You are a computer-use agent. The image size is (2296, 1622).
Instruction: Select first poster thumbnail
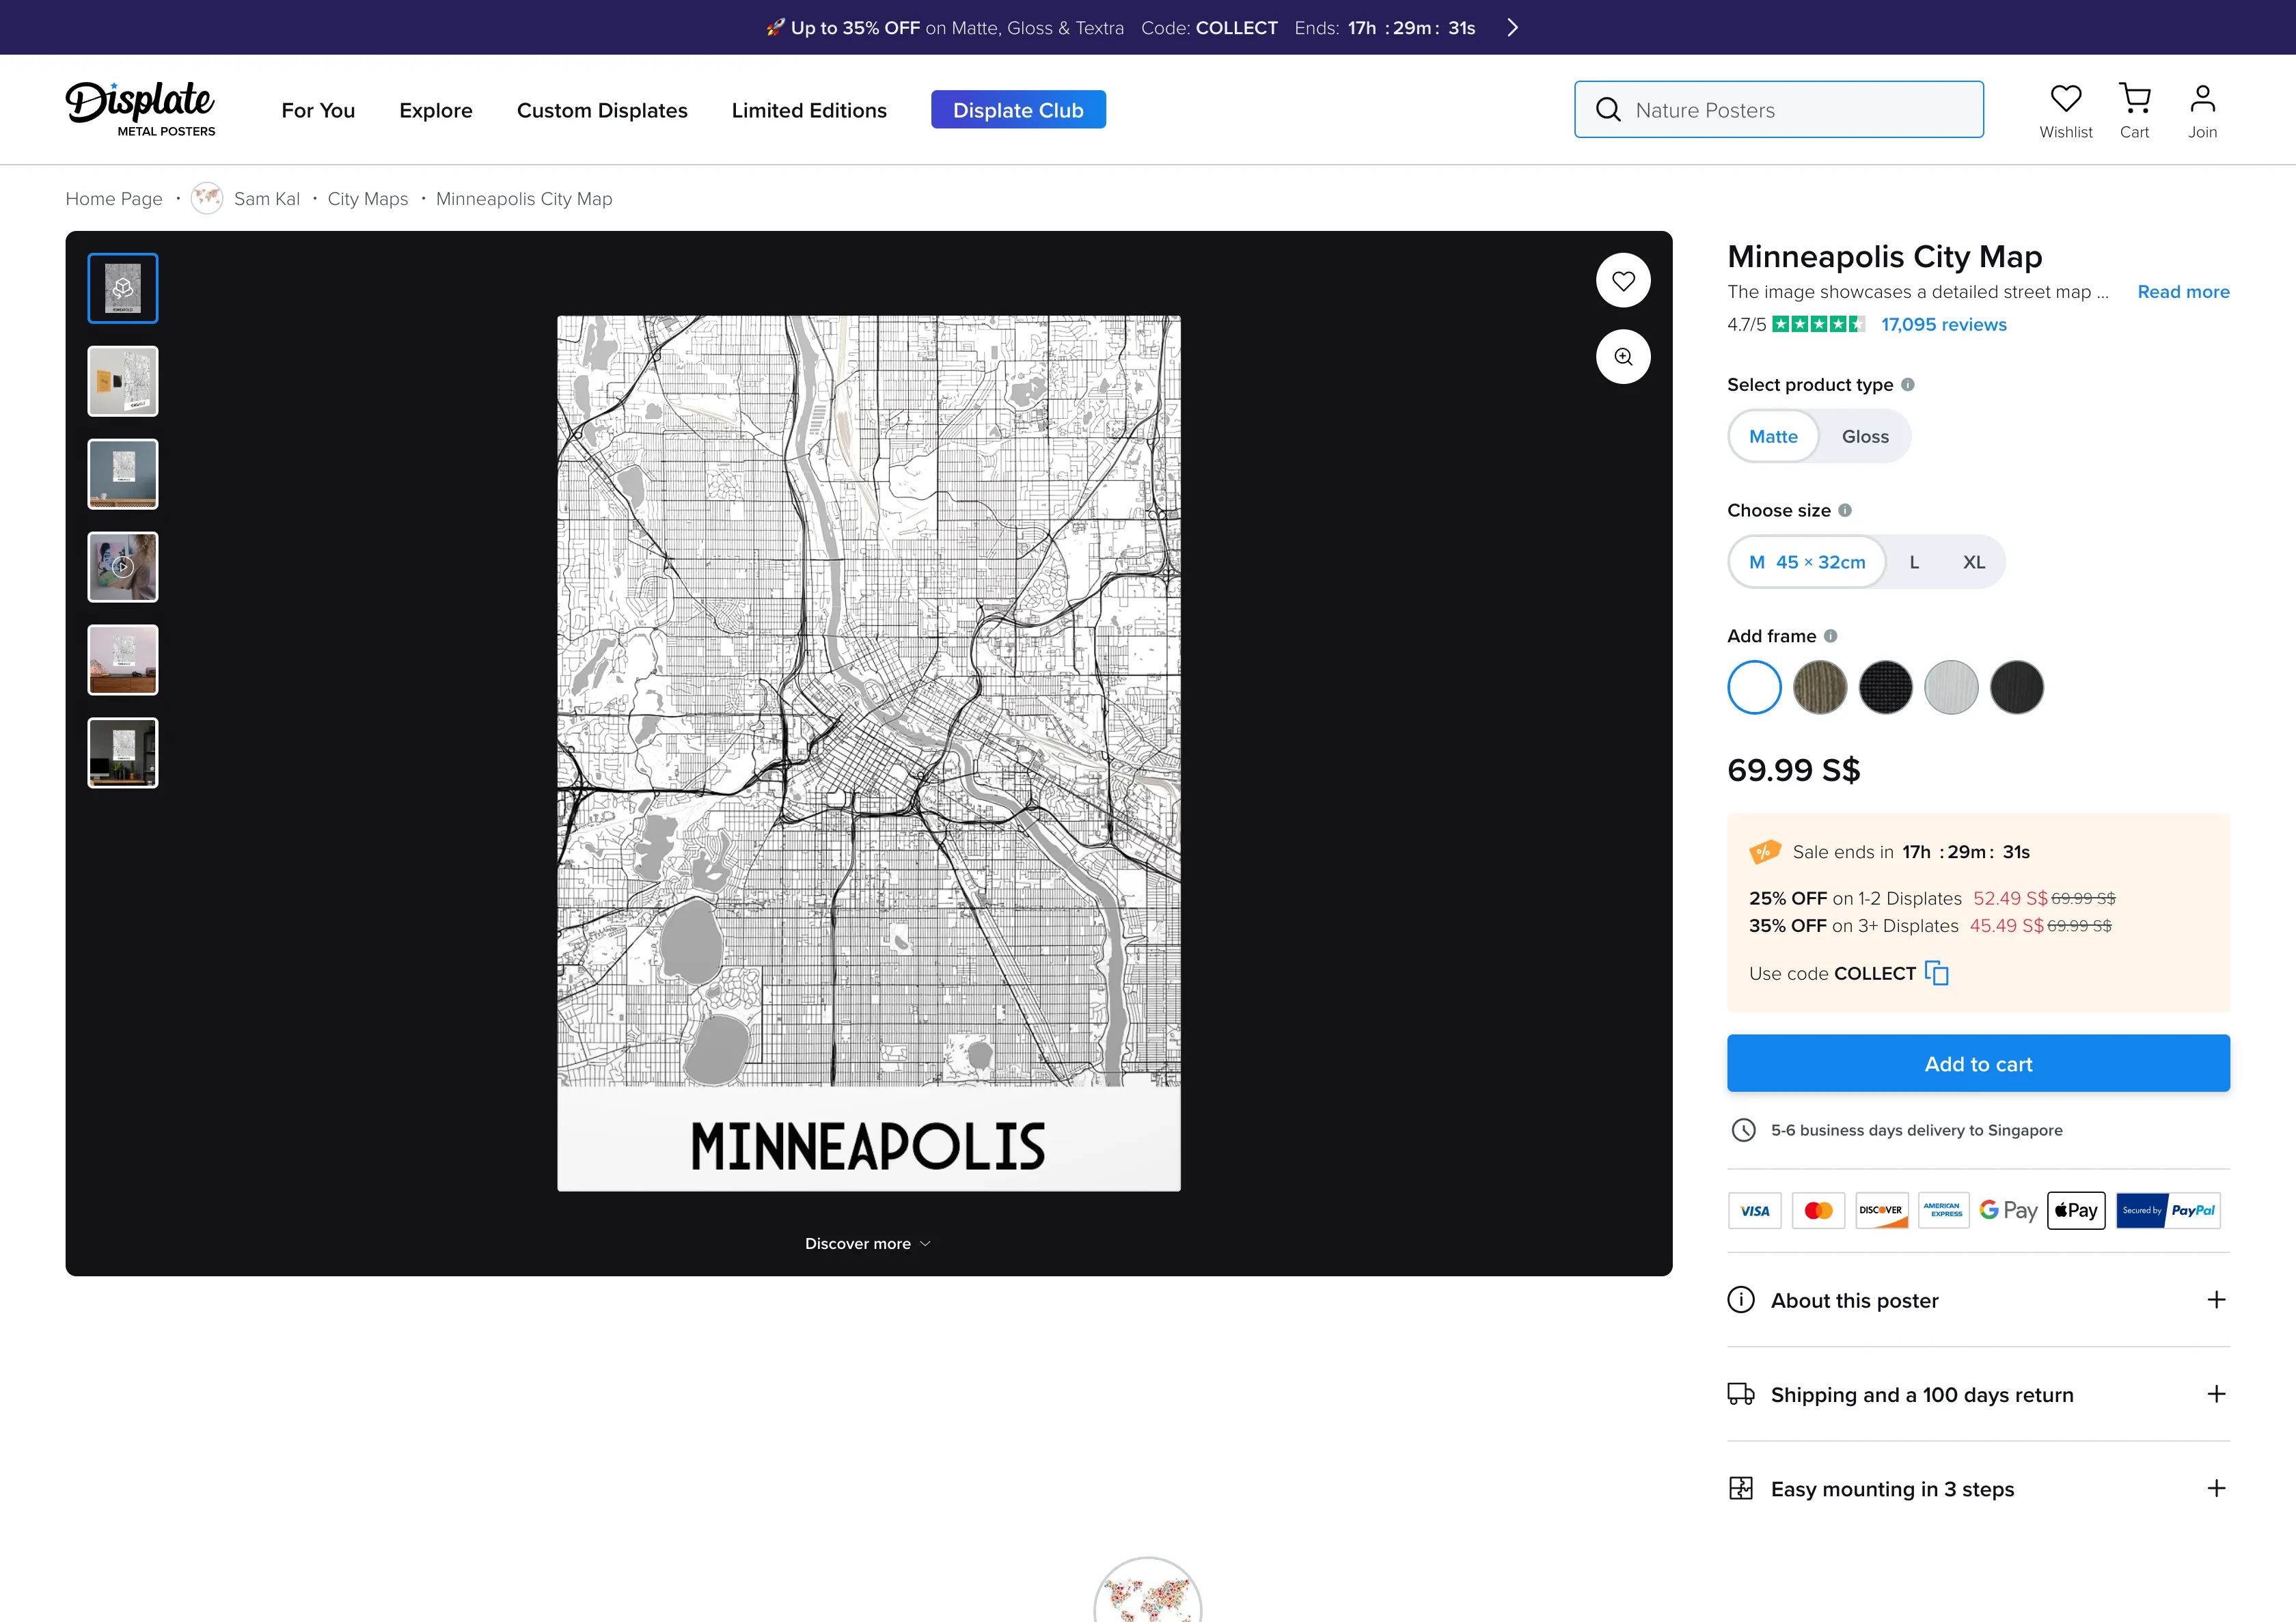click(123, 289)
